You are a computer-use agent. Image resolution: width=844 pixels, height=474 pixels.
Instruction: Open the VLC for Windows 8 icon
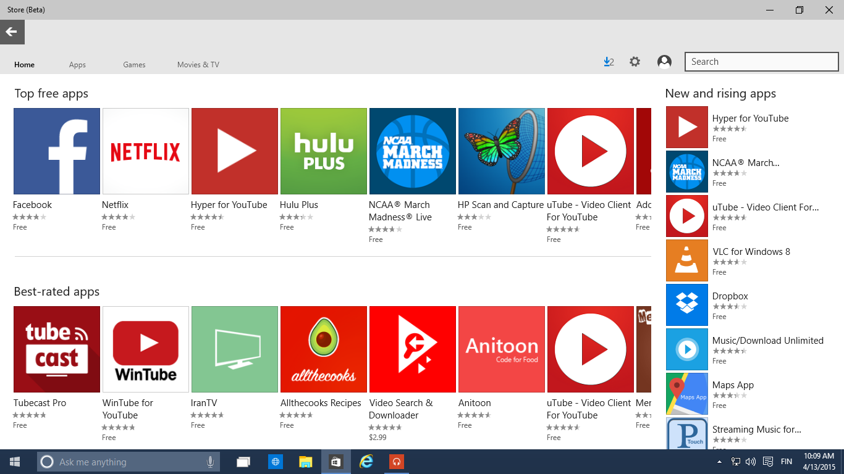[687, 260]
